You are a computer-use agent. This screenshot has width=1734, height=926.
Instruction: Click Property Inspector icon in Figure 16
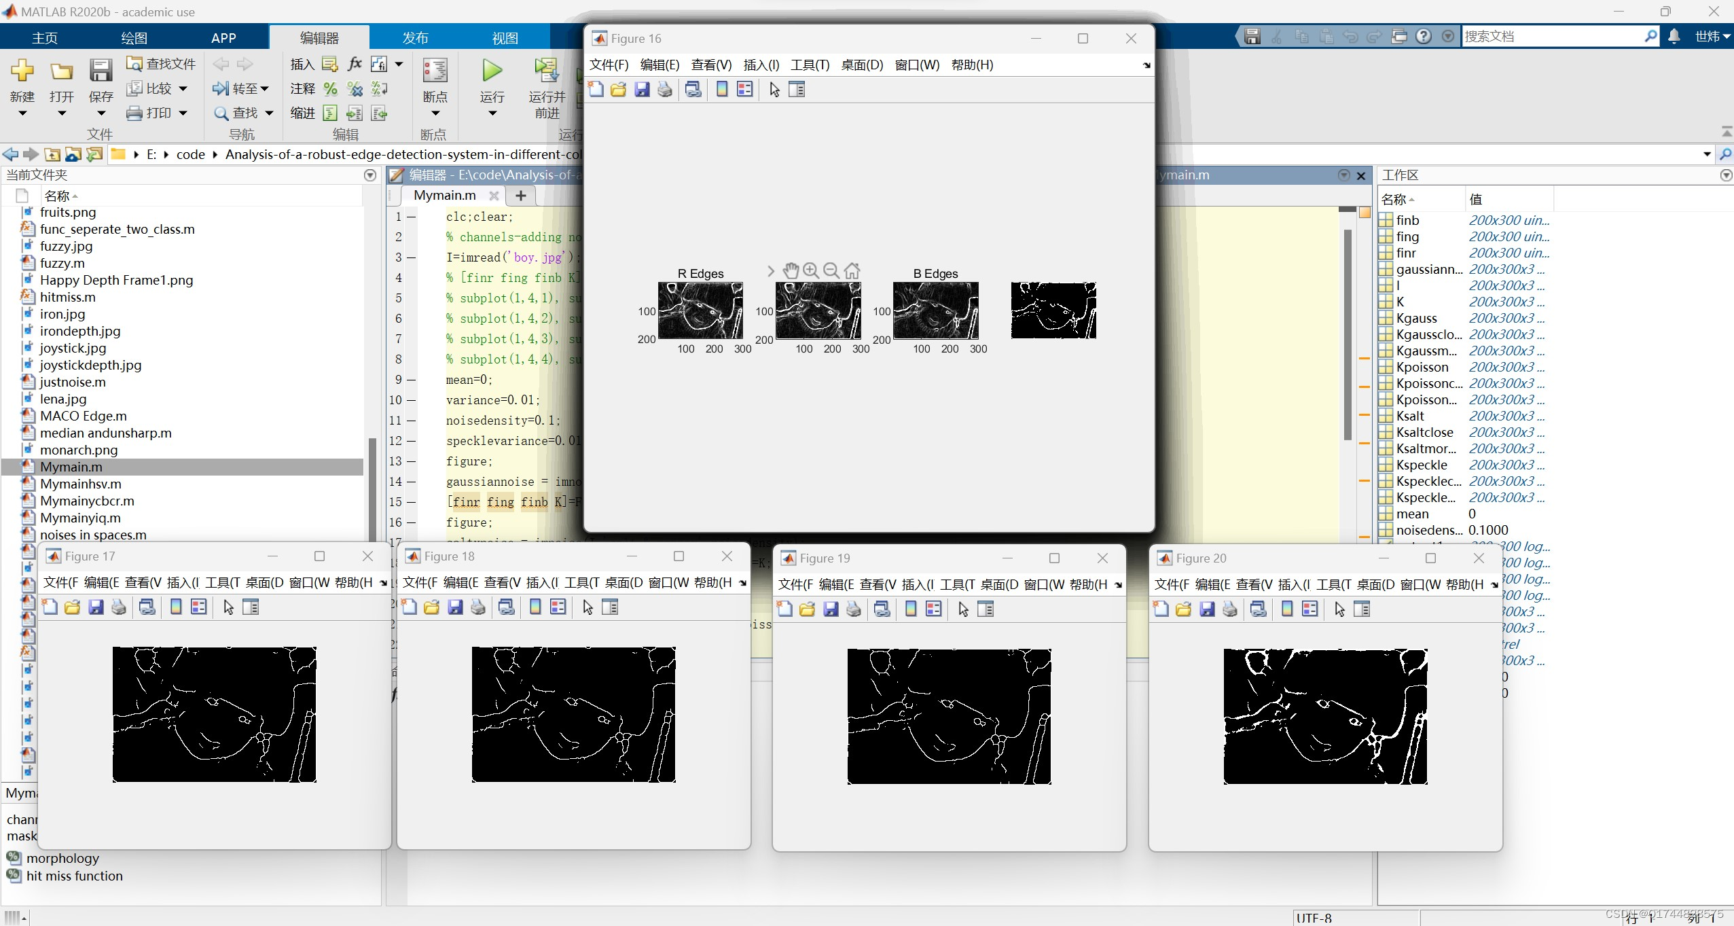click(x=797, y=89)
